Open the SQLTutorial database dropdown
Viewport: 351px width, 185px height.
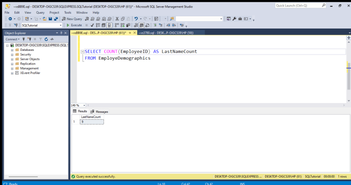pyautogui.click(x=61, y=25)
